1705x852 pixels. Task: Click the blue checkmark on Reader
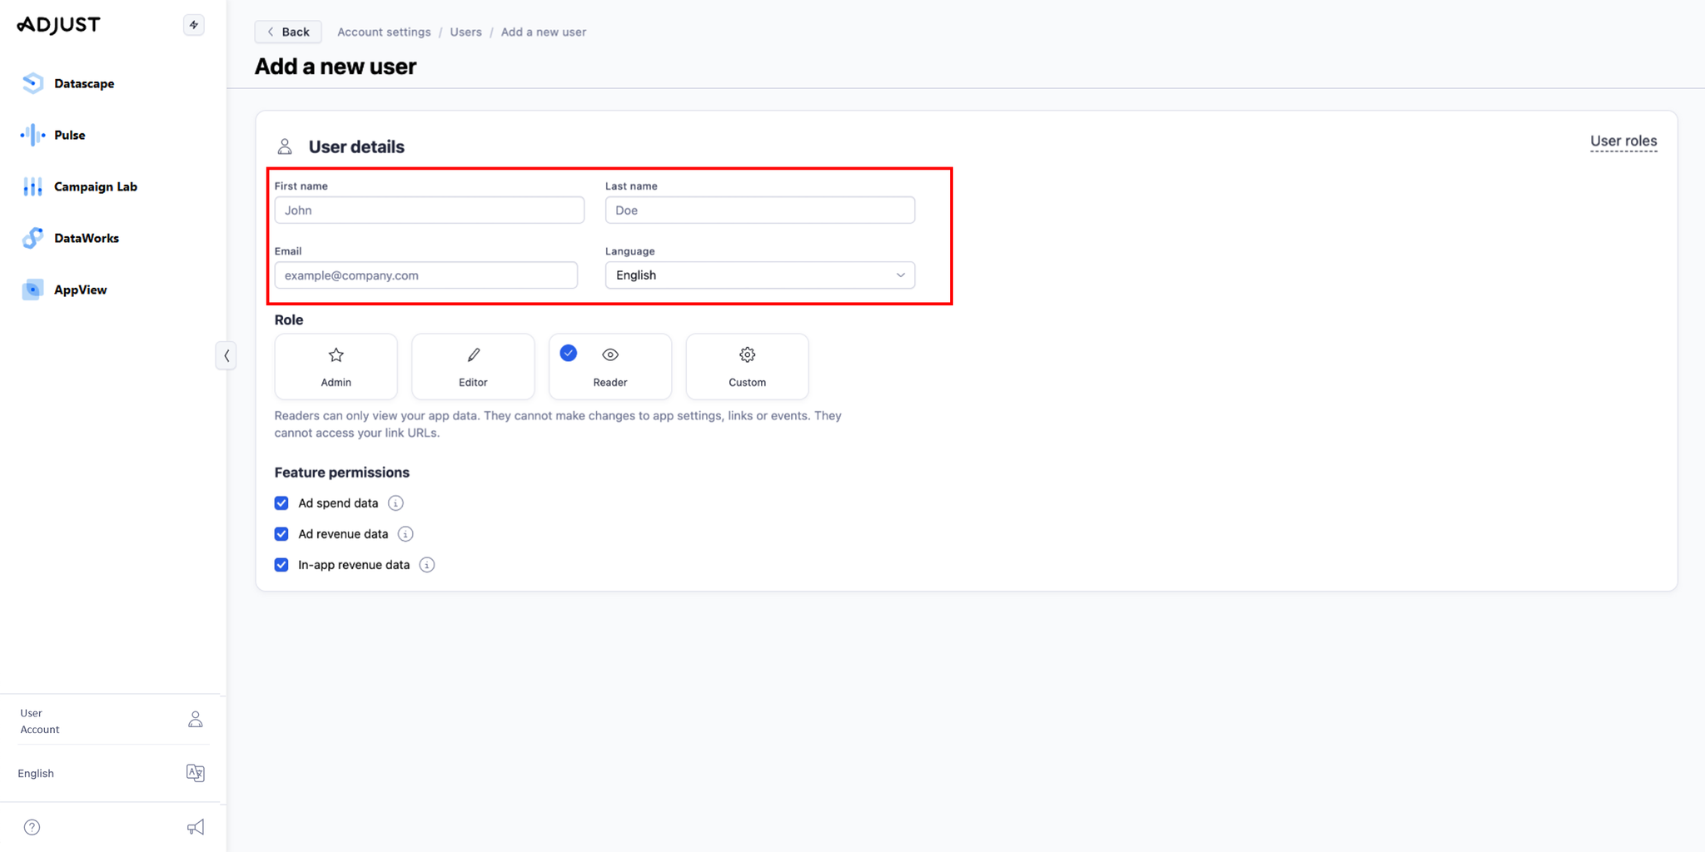pos(569,354)
